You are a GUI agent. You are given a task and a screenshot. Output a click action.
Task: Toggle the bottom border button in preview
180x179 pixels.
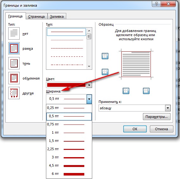tap(105, 72)
